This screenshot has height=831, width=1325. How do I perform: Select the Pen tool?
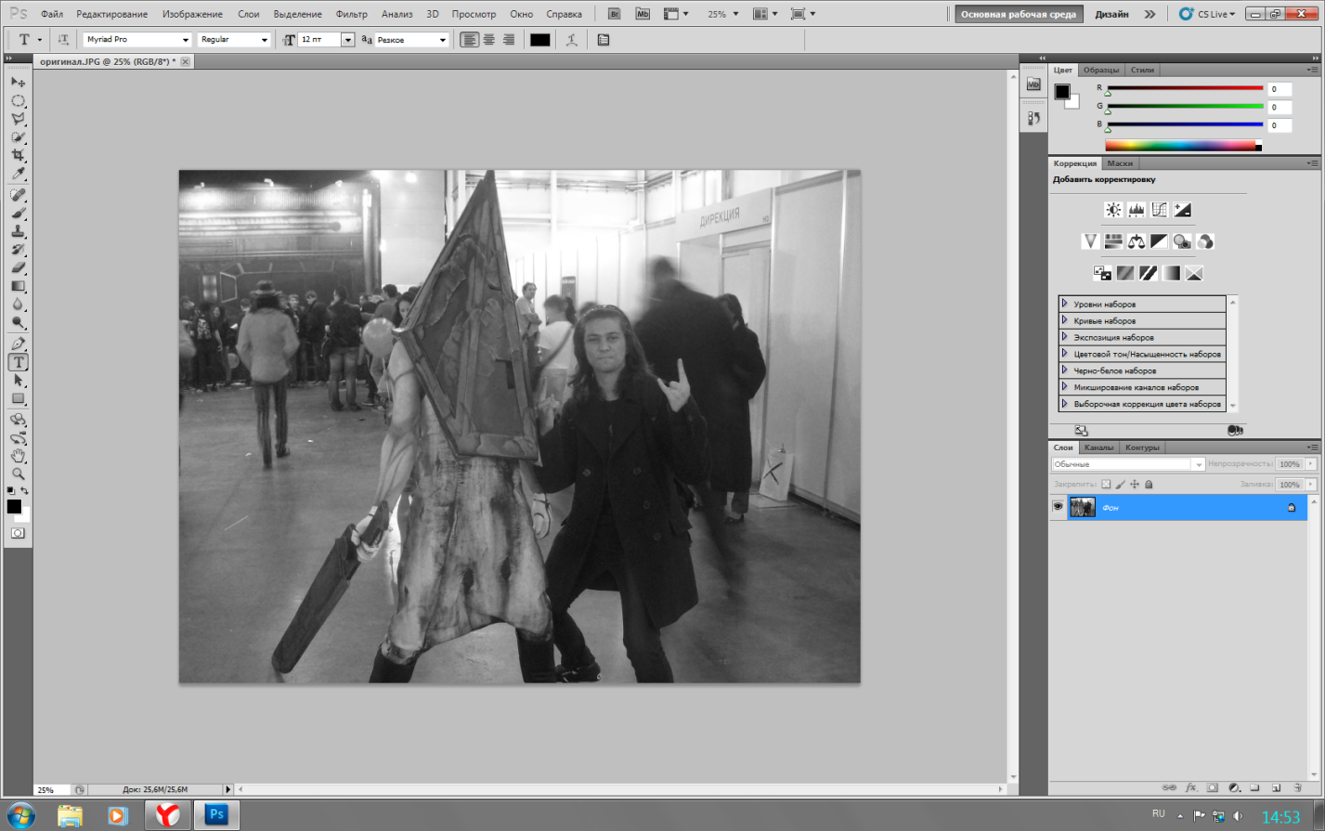pos(18,344)
